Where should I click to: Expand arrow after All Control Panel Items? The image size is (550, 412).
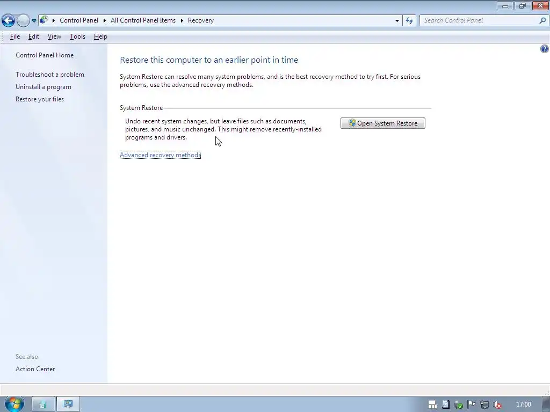(x=182, y=21)
